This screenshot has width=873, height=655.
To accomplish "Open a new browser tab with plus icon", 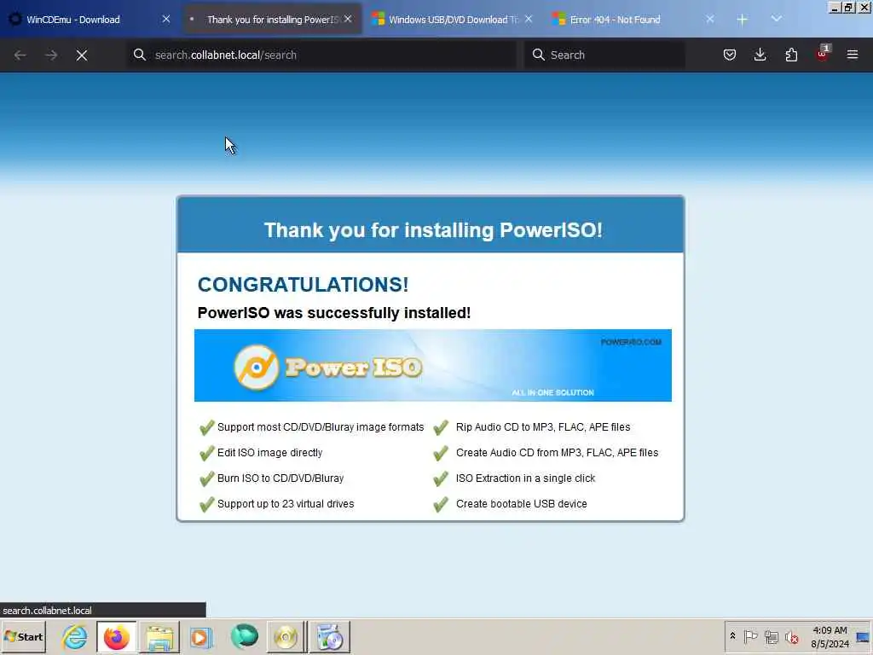I will 743,20.
